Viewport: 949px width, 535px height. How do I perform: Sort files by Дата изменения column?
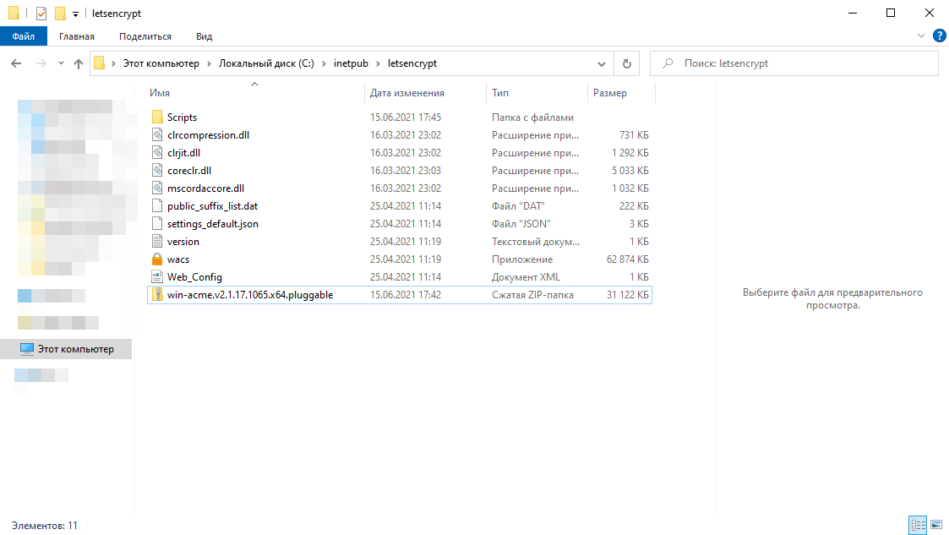[x=407, y=93]
